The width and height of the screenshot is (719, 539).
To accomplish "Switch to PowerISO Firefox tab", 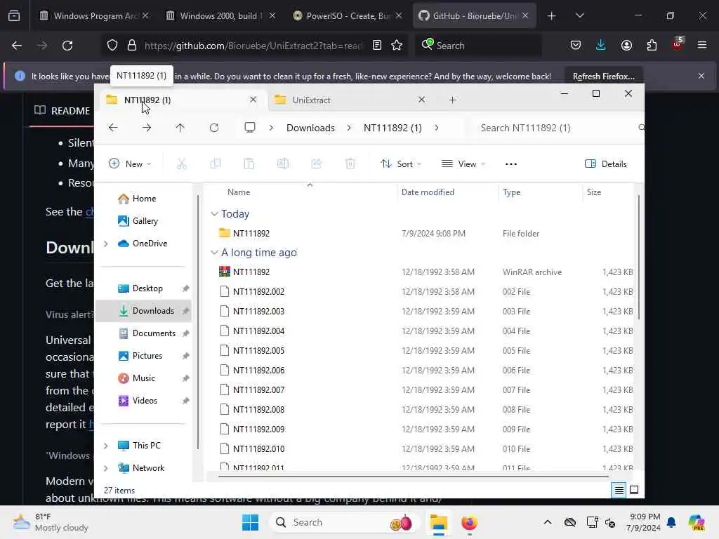I will click(x=347, y=16).
